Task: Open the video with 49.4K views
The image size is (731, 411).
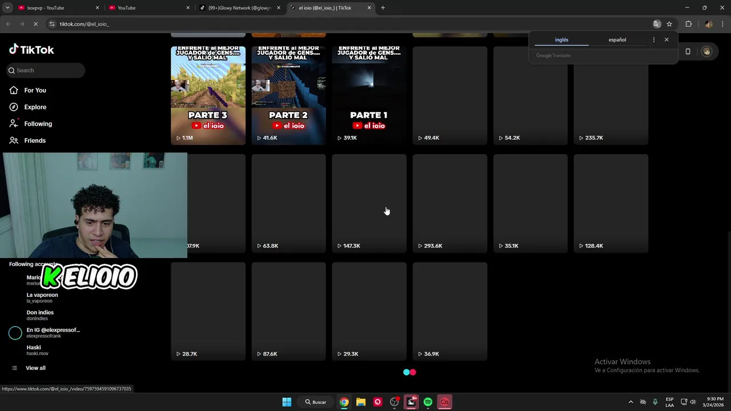Action: (x=449, y=95)
